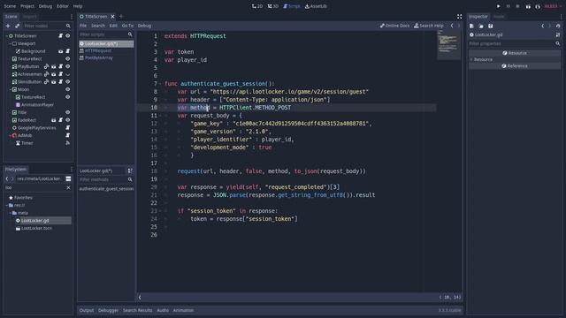Collapse the Viewport node children

(11, 43)
